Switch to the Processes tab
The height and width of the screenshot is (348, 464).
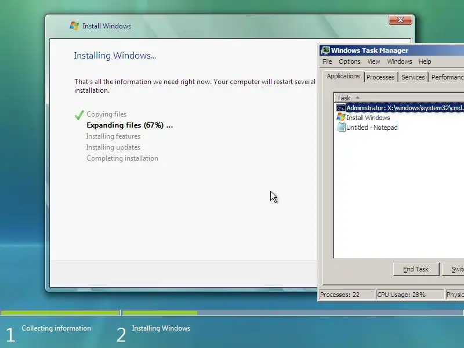point(380,77)
